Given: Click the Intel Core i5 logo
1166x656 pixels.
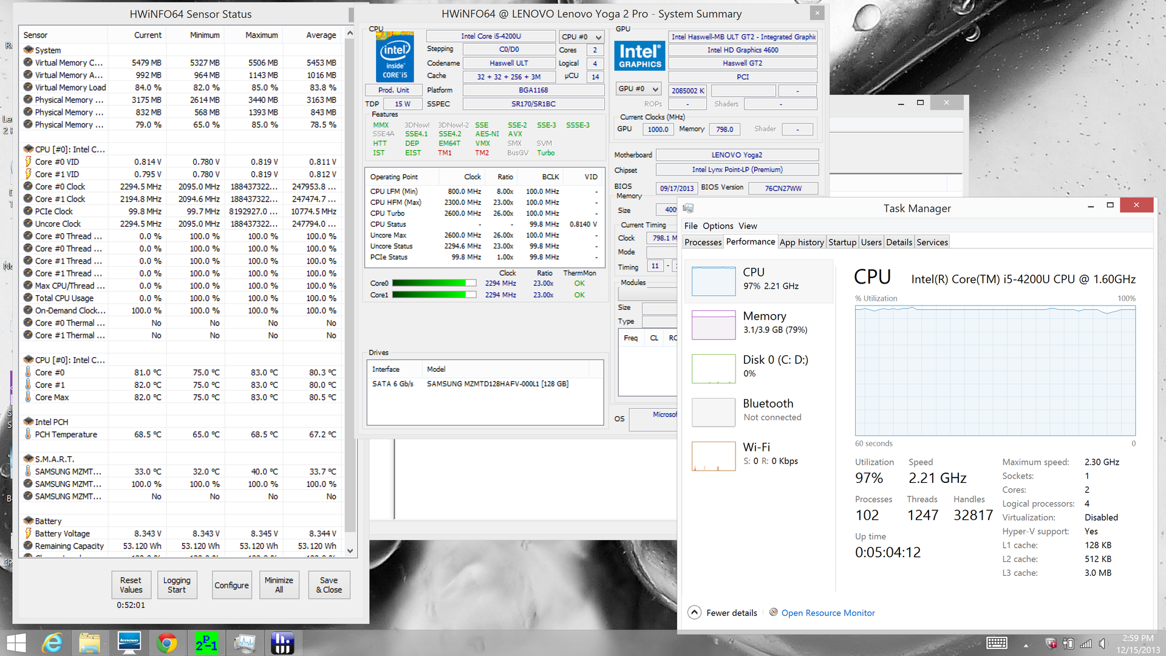Looking at the screenshot, I should click(x=395, y=56).
